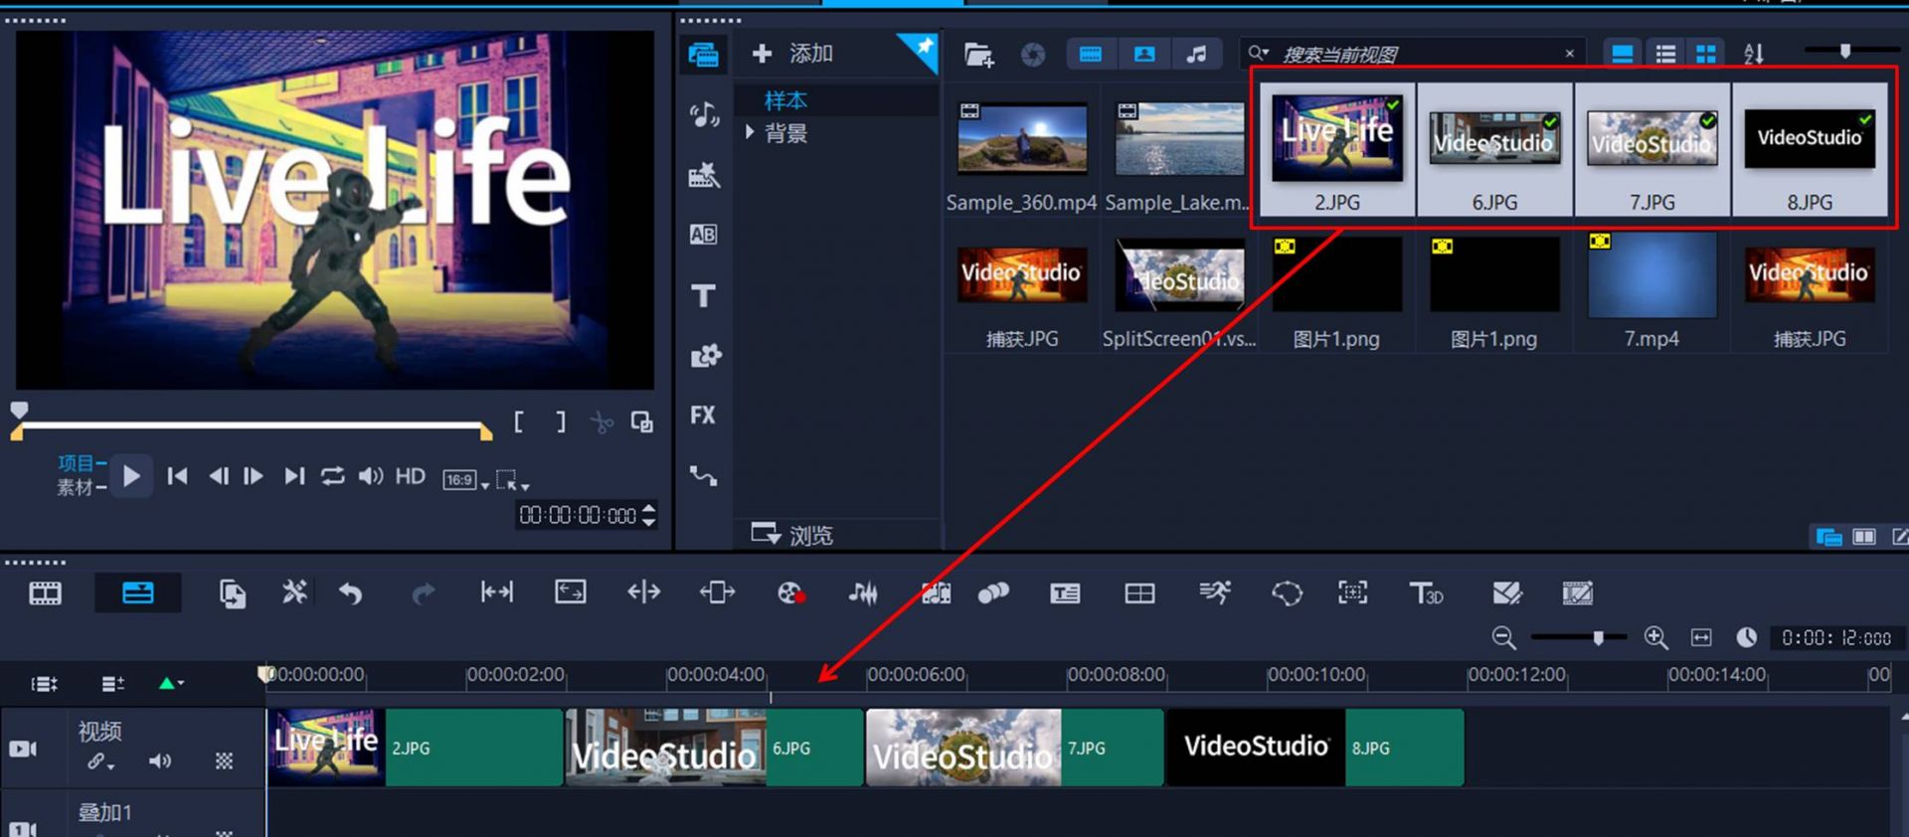Click the Record/Capture option icon

point(791,593)
